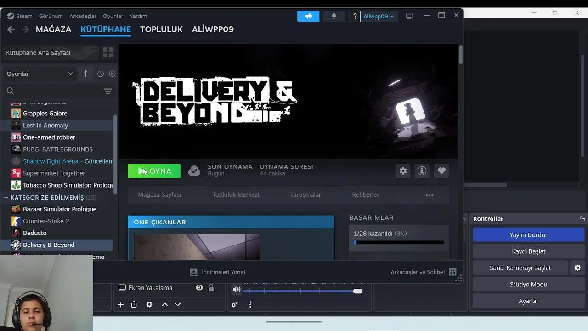Open OBS audio mixer advanced settings gears
Image resolution: width=588 pixels, height=331 pixels.
pyautogui.click(x=235, y=304)
